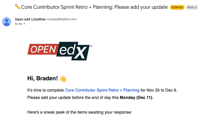The width and height of the screenshot is (201, 120).
Task: Click the "Please add your update before" sentence
Action: point(90,98)
